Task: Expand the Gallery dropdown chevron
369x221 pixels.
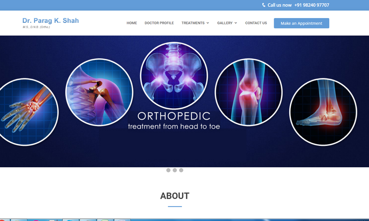Action: coord(235,23)
